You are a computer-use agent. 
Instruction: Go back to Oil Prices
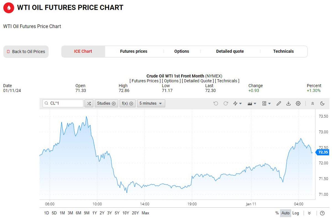tap(26, 52)
